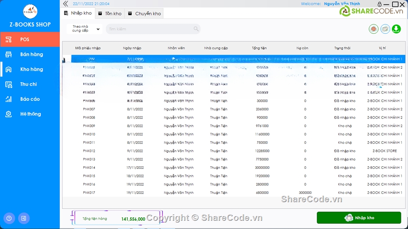Click the total amount 30000000
The height and width of the screenshot is (229, 408).
(x=262, y=168)
